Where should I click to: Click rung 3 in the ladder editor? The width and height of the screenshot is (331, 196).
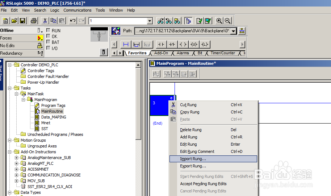[159, 105]
